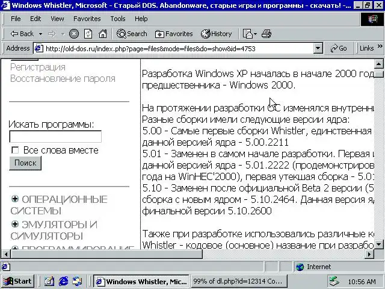Enable the Все слова вместе checkbox

(x=15, y=150)
